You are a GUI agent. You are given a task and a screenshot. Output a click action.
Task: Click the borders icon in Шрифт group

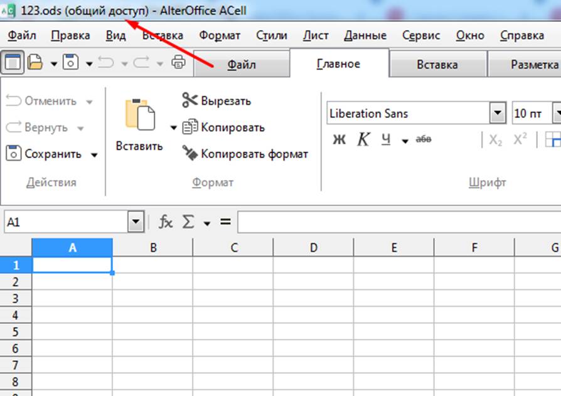(553, 139)
